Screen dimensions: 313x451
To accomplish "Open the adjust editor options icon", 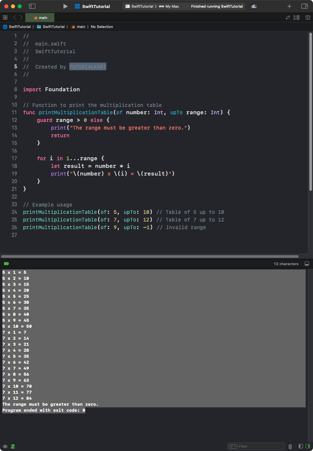I will click(x=296, y=17).
